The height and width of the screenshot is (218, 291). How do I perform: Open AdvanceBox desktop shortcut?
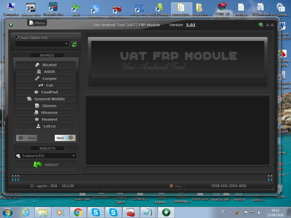[x=31, y=10]
